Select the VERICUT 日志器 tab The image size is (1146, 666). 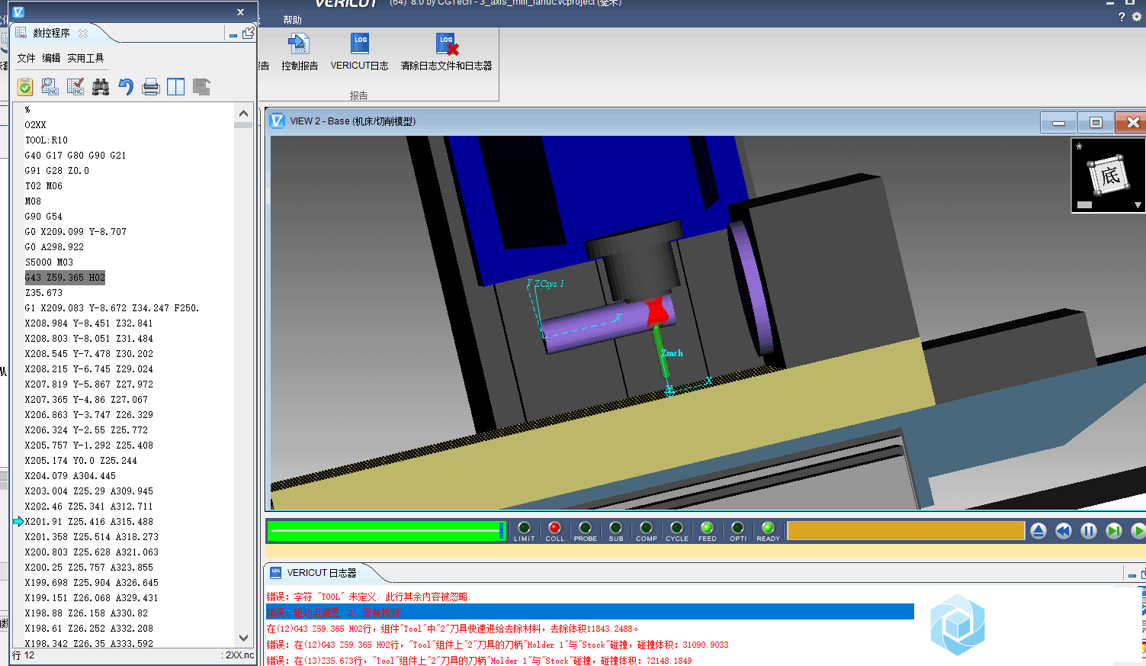322,573
